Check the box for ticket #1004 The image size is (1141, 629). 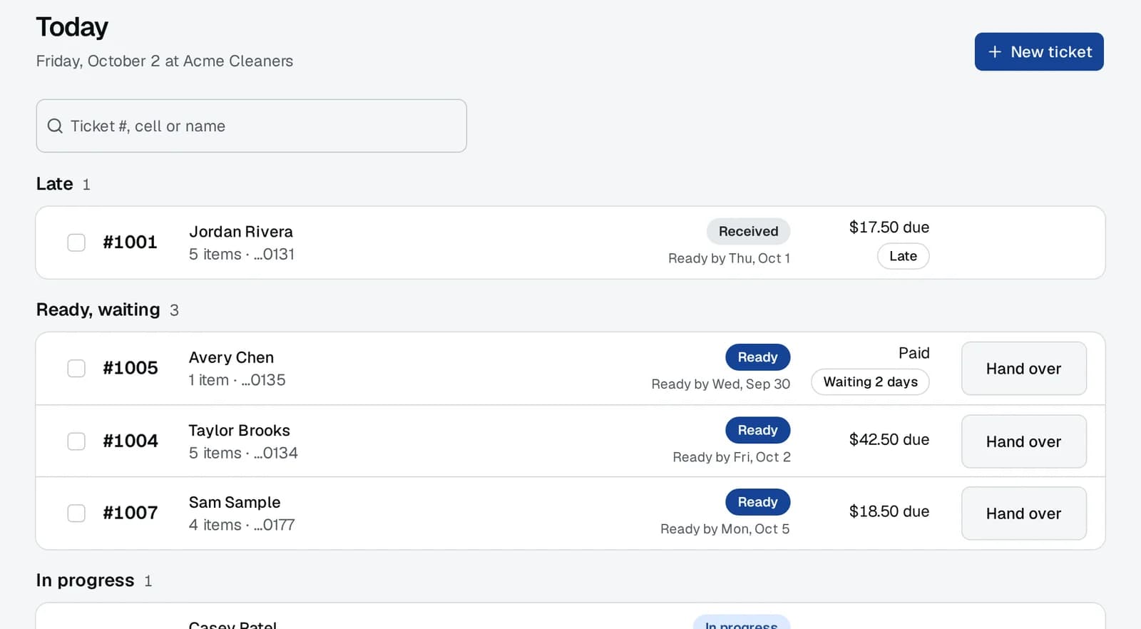pos(76,441)
